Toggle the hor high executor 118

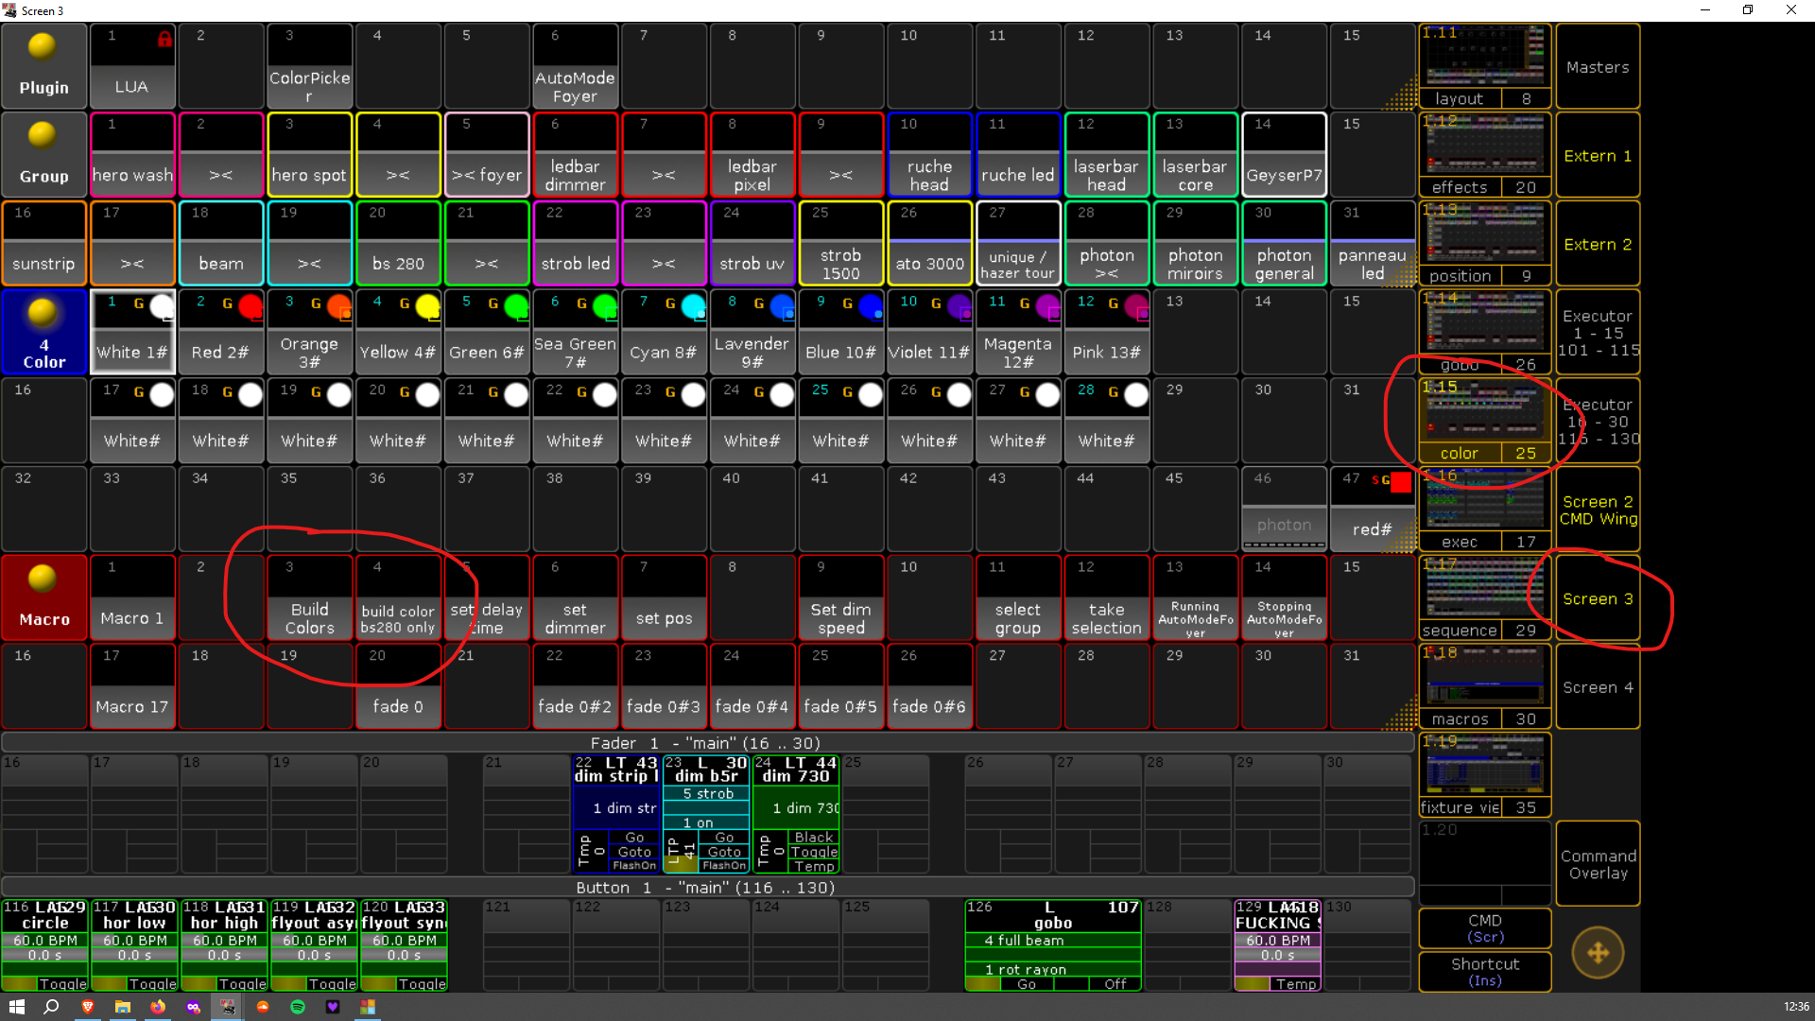coord(242,983)
